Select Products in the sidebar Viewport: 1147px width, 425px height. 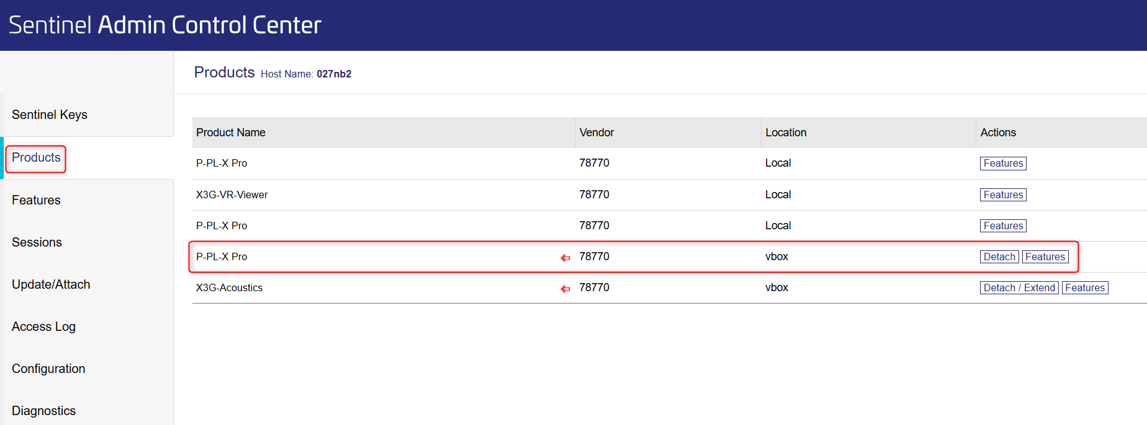tap(36, 158)
